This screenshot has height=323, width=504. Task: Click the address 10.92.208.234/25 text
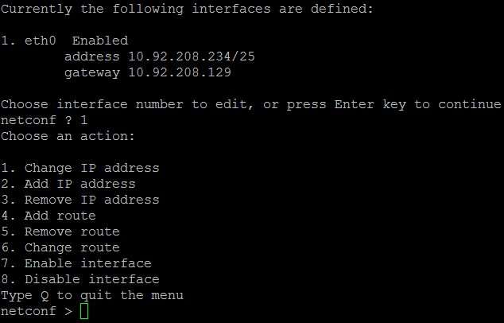[x=159, y=56]
